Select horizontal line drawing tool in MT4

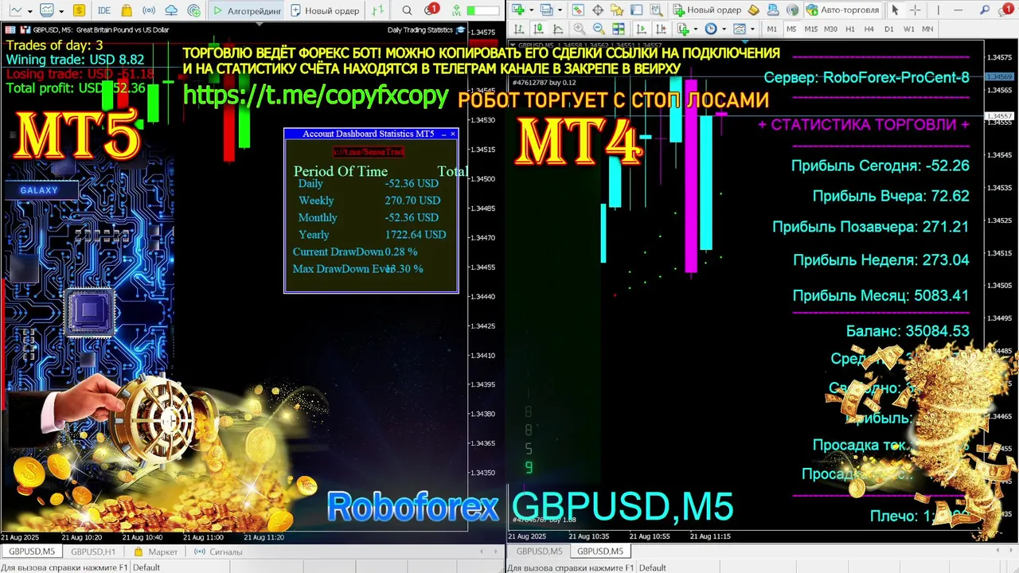[958, 10]
